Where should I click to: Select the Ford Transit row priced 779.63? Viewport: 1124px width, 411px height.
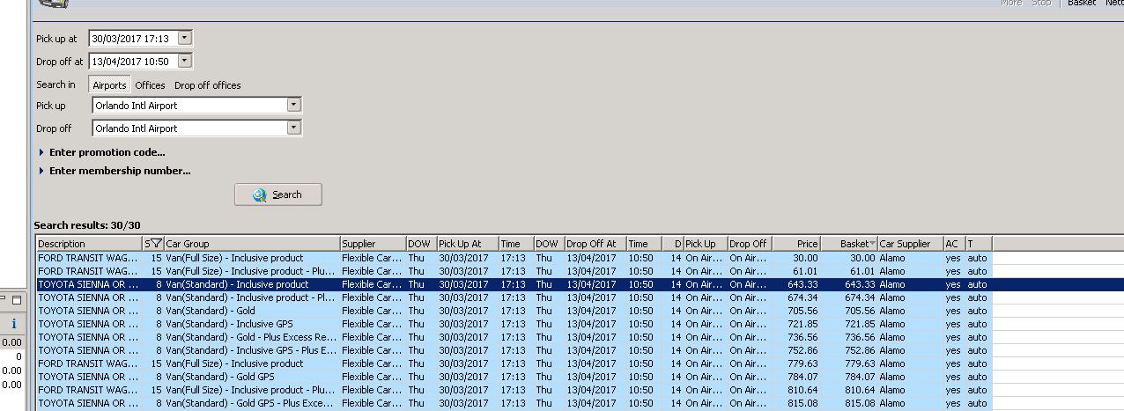(514, 363)
